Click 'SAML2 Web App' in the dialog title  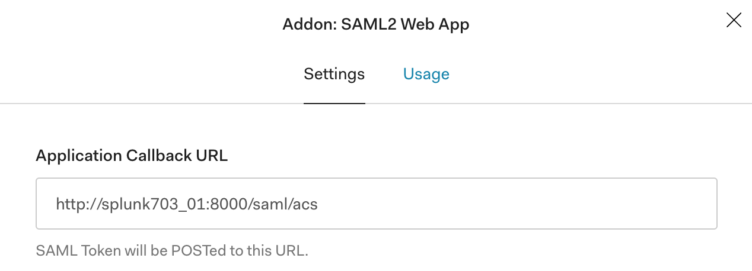(405, 25)
